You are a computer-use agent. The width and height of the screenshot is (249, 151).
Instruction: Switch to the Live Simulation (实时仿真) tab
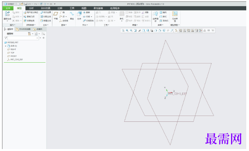click(x=46, y=8)
